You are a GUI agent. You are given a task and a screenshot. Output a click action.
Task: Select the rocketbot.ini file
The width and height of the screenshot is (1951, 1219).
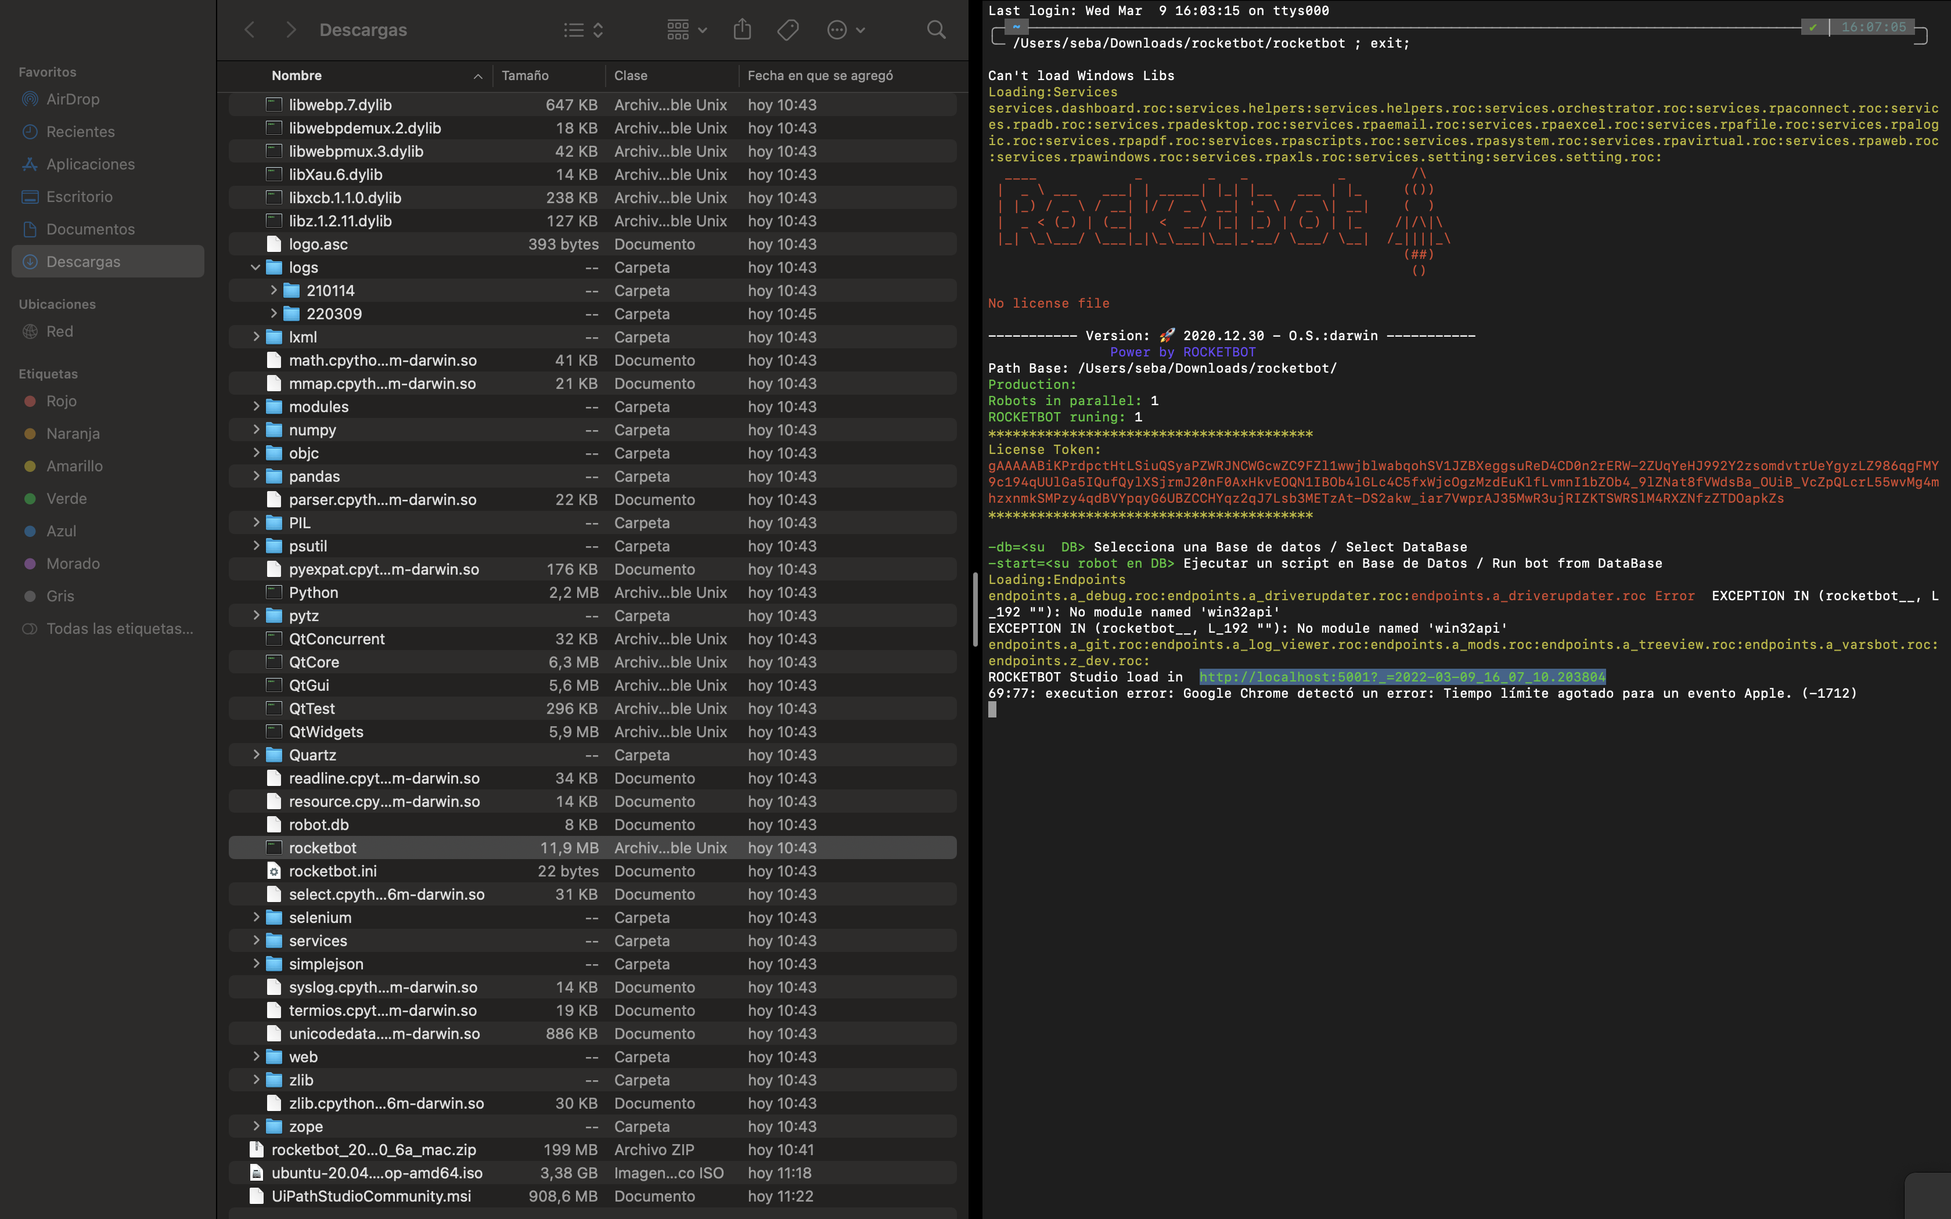(332, 871)
